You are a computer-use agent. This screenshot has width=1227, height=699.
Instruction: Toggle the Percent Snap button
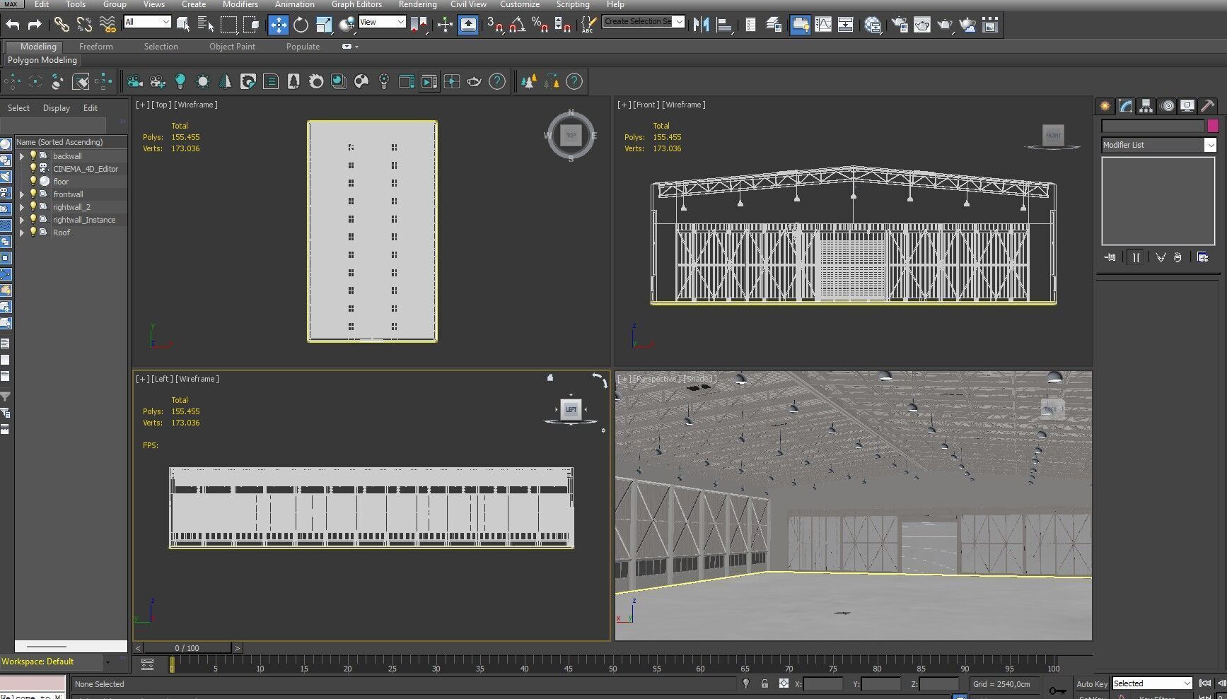pyautogui.click(x=540, y=25)
